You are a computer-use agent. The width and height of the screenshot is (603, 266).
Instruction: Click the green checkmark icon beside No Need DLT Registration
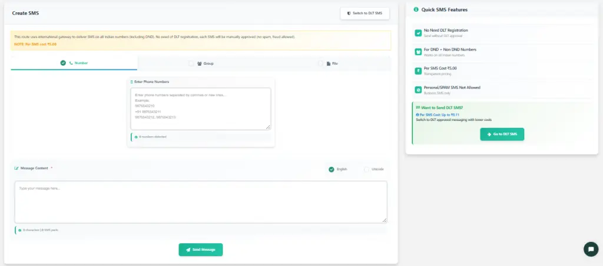(x=418, y=33)
